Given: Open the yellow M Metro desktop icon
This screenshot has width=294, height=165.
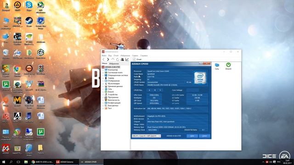Looking at the screenshot, I should 17,101.
